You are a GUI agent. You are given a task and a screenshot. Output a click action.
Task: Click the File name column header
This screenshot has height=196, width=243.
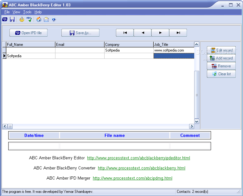click(115, 136)
